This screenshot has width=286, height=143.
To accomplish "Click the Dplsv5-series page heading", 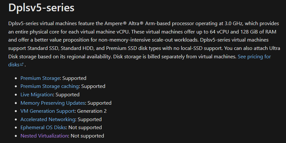I will pyautogui.click(x=41, y=8).
